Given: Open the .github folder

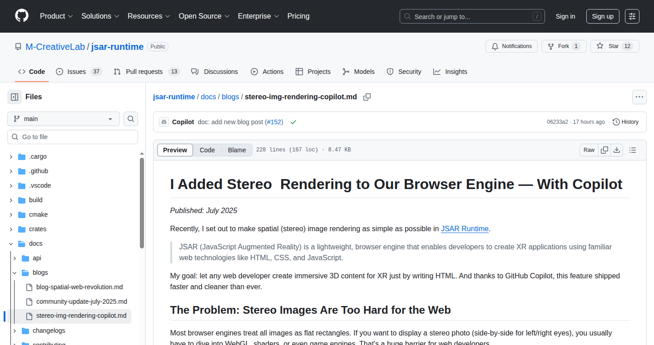Looking at the screenshot, I should 39,171.
